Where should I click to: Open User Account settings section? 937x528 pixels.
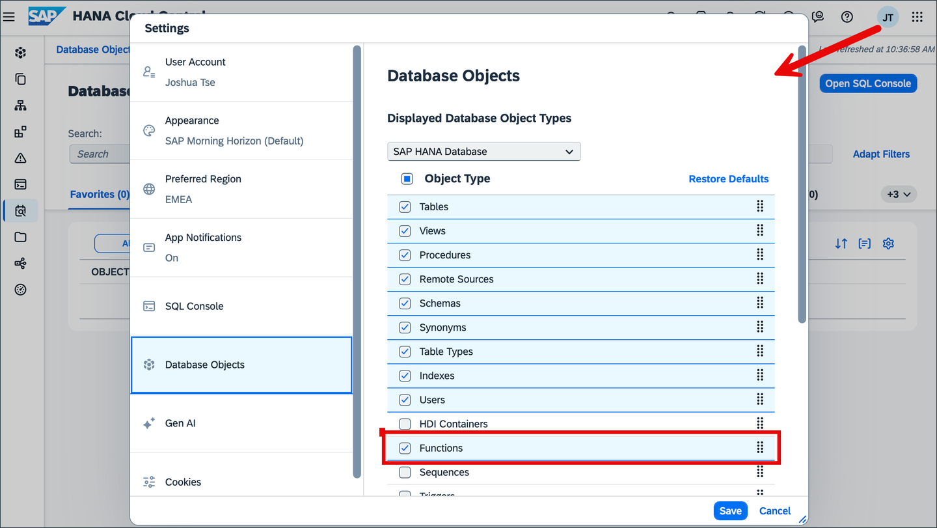(241, 72)
